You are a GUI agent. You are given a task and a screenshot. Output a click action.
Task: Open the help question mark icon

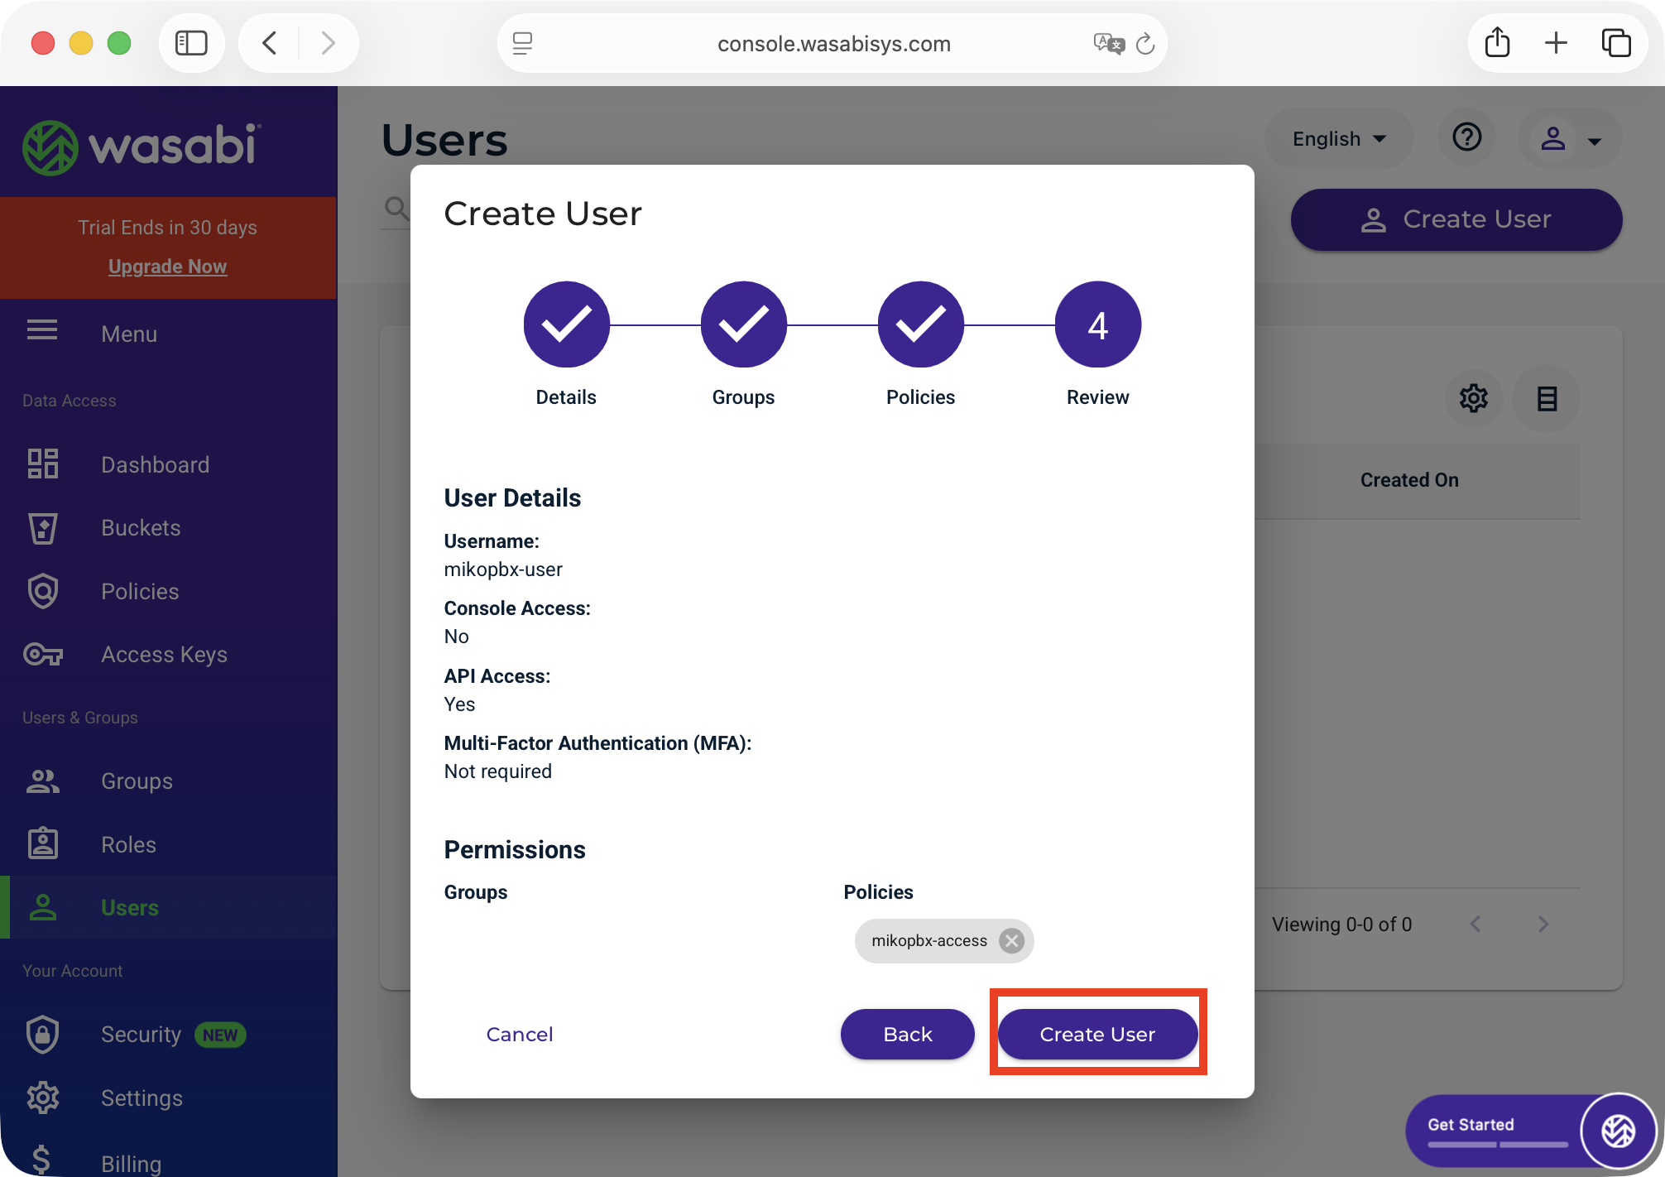(x=1467, y=137)
